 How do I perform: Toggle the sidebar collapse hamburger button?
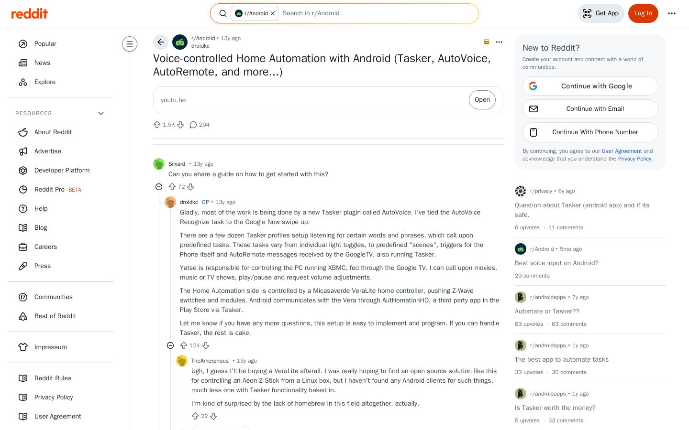point(130,44)
